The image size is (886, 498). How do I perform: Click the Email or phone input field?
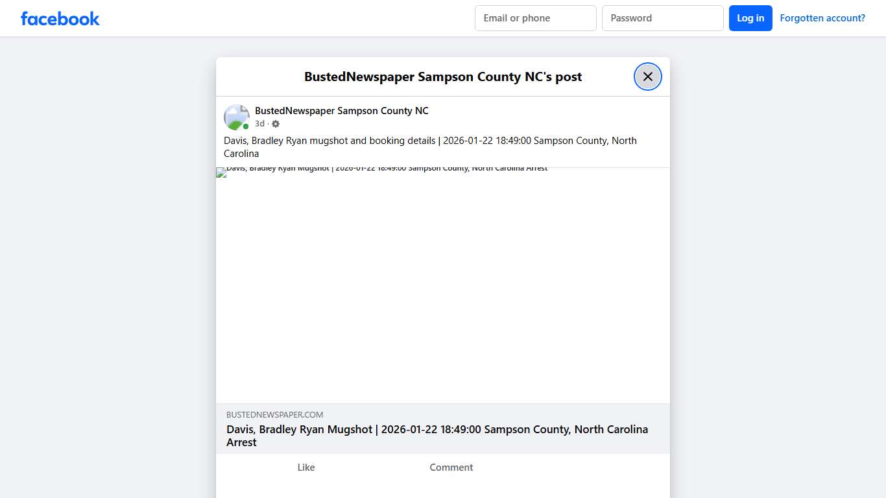(x=535, y=18)
